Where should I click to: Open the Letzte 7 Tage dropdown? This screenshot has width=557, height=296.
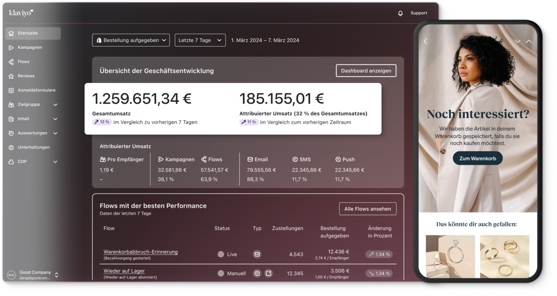(x=200, y=40)
